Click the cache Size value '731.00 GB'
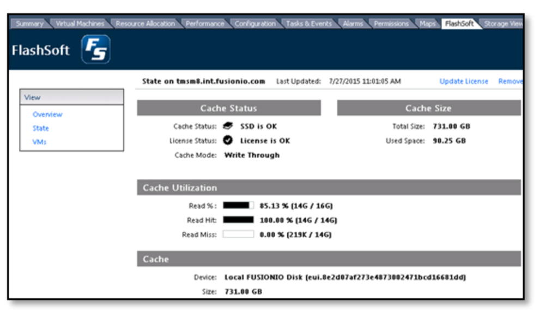This screenshot has height=319, width=545. (x=243, y=292)
